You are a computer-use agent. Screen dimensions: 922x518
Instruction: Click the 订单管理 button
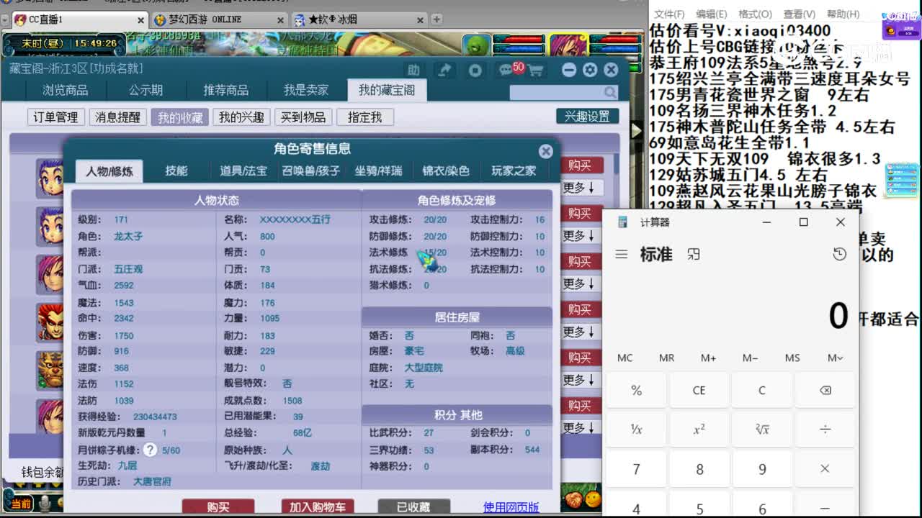point(55,117)
